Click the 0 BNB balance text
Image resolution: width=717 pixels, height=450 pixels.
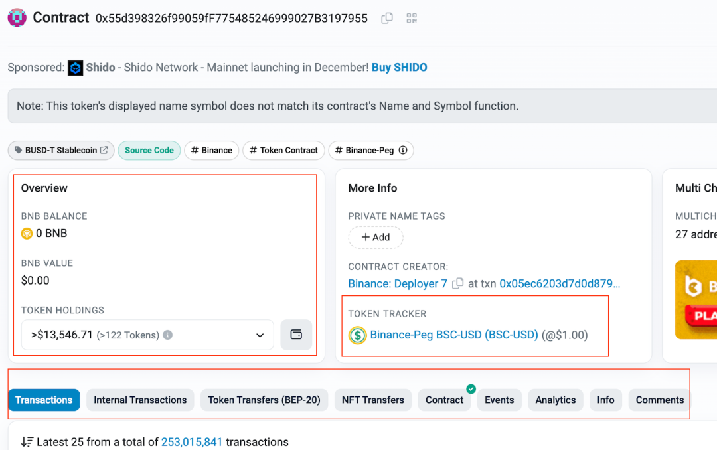pyautogui.click(x=52, y=234)
